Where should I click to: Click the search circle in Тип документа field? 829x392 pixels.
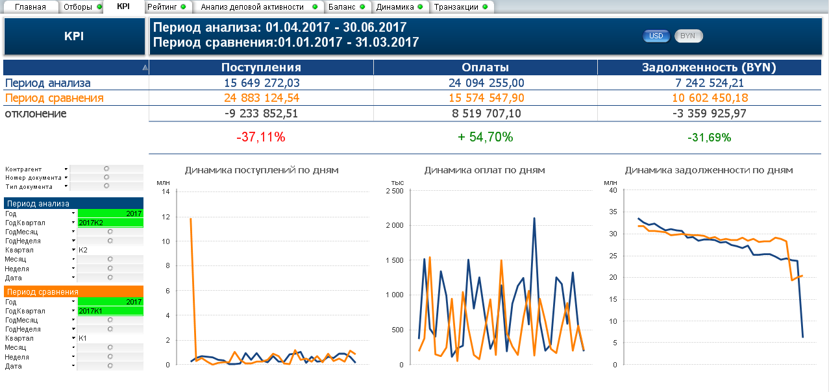click(x=106, y=186)
